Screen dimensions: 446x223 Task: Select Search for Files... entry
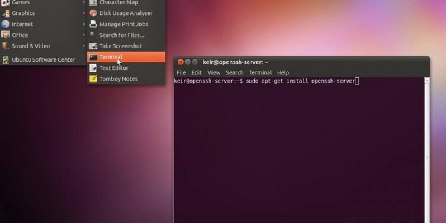126,35
